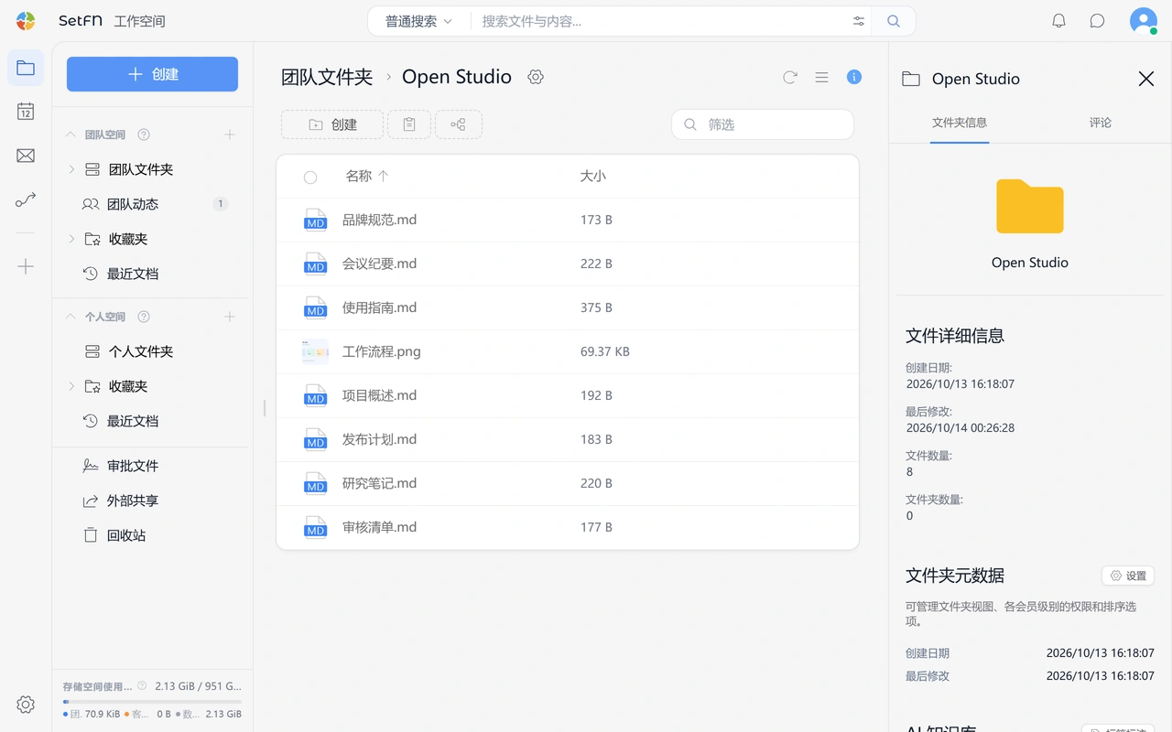This screenshot has height=732, width=1172.
Task: Go to 团队文件夹 breadcrumb
Action: tap(327, 77)
